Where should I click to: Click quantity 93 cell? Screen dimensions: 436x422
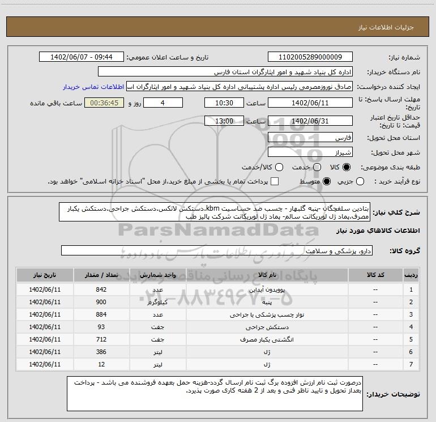click(x=101, y=327)
